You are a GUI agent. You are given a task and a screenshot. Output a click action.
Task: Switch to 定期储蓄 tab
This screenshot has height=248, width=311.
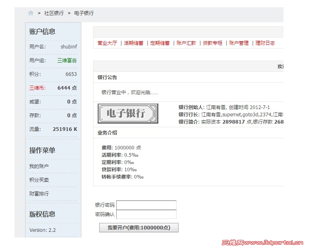160,43
